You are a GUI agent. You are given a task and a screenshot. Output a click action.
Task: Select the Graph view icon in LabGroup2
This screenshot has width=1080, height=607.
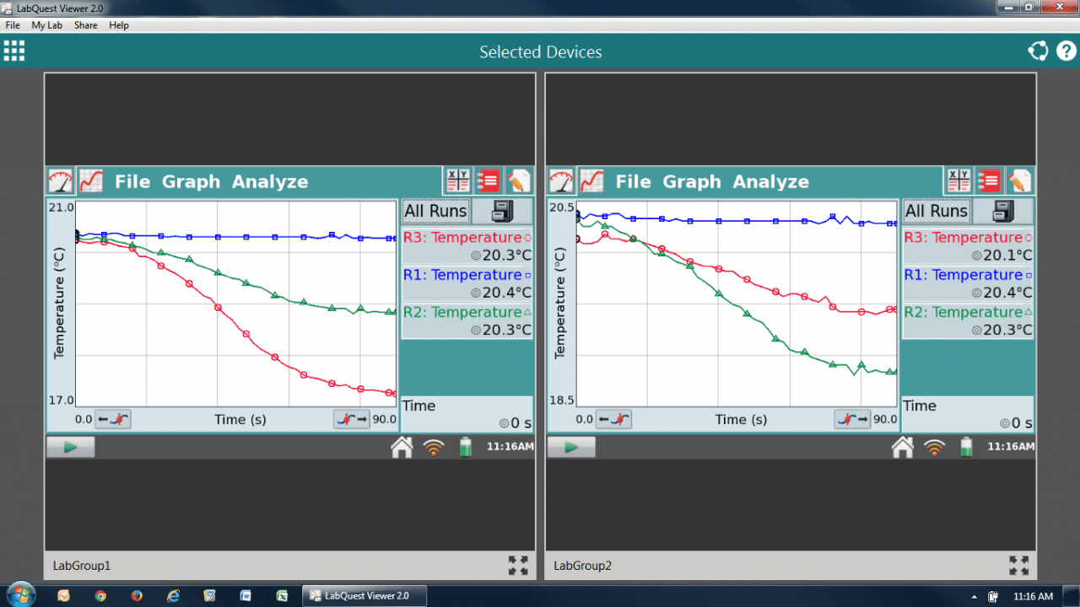click(591, 180)
